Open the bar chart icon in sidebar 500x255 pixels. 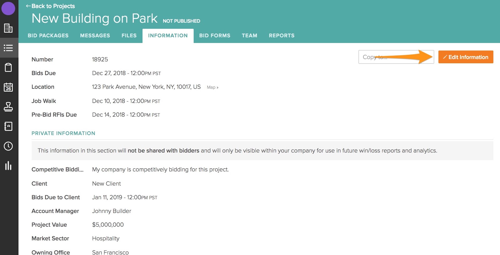point(8,166)
